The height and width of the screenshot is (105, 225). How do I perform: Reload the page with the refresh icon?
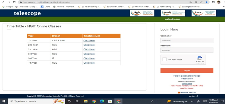15,2
